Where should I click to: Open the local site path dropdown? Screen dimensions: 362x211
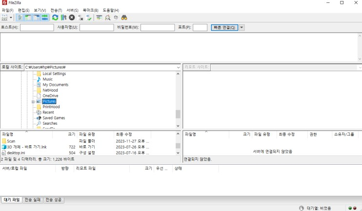tap(178, 67)
